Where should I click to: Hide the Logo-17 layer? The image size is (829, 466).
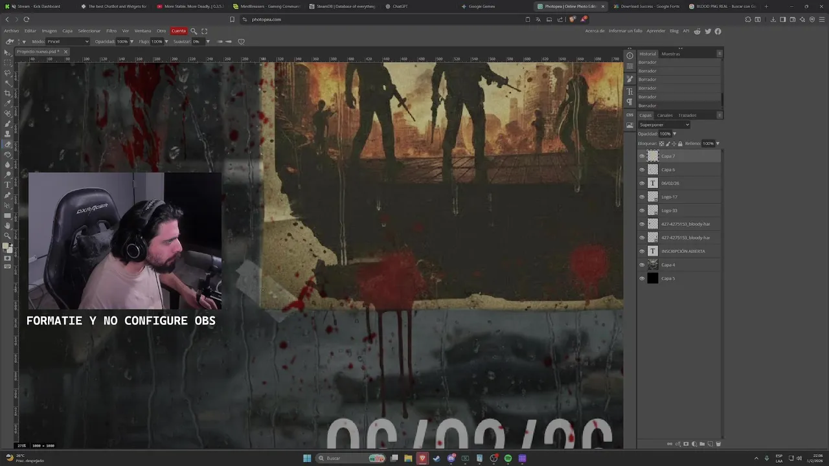[x=642, y=197]
